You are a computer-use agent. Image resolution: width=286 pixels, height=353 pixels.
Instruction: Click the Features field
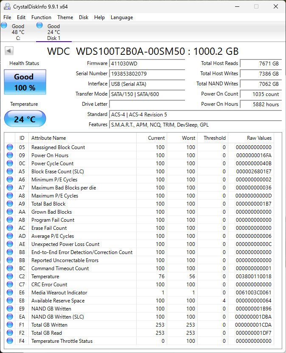[195, 125]
